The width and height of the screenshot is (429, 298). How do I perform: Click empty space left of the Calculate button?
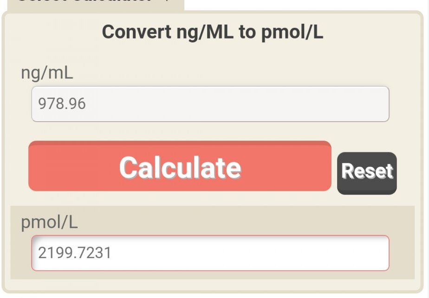[16, 166]
